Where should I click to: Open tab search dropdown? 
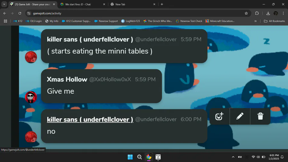[x=4, y=4]
